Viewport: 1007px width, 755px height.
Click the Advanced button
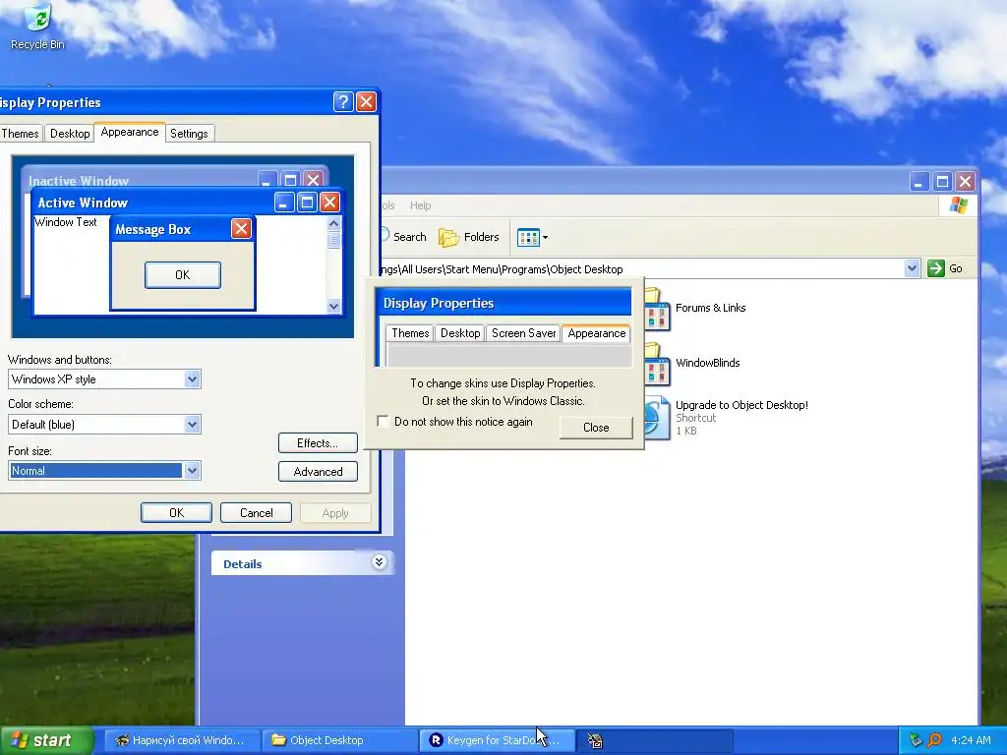pyautogui.click(x=318, y=471)
